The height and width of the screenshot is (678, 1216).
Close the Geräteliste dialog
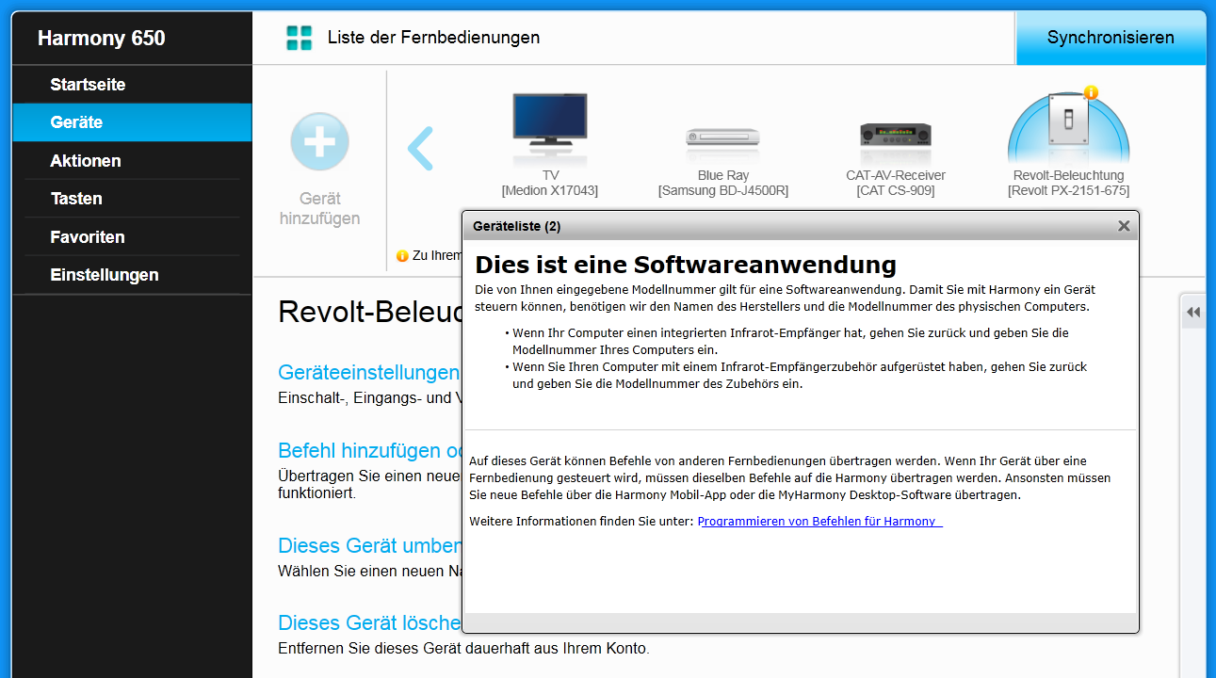(1124, 226)
